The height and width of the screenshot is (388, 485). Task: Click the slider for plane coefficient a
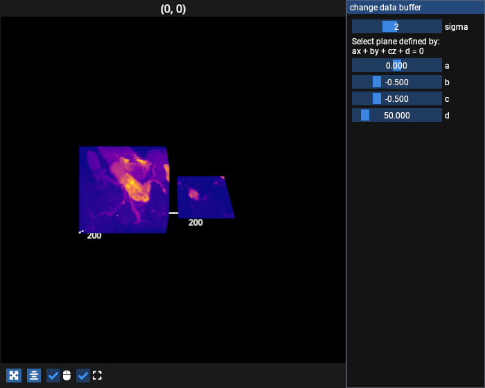click(396, 65)
